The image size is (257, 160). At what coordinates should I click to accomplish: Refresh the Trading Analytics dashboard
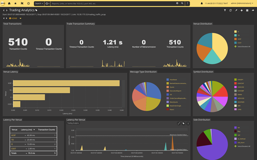231,10
